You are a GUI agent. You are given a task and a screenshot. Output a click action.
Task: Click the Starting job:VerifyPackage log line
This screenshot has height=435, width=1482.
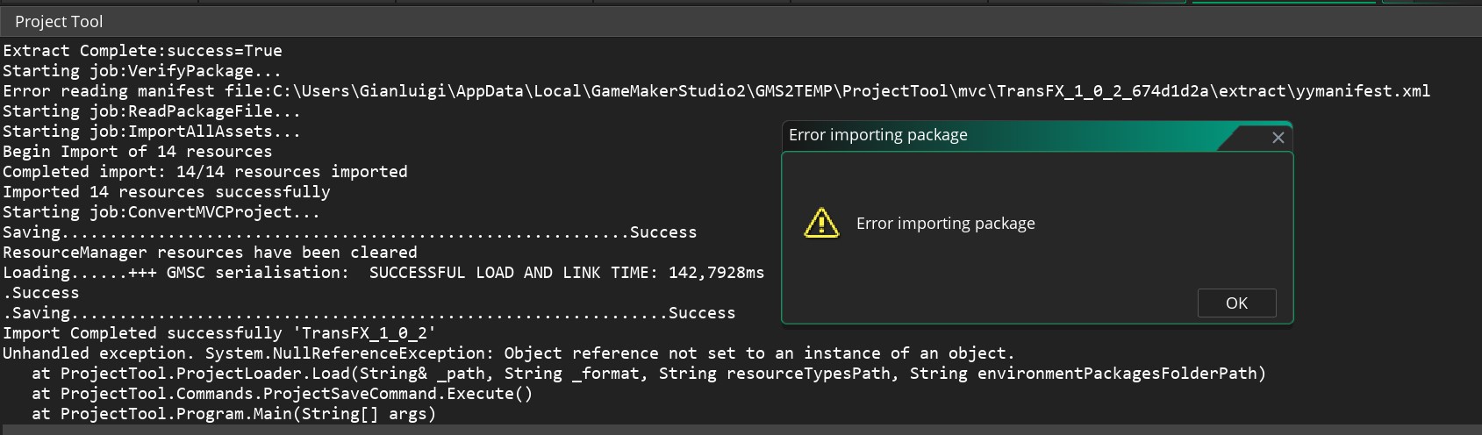tap(142, 70)
